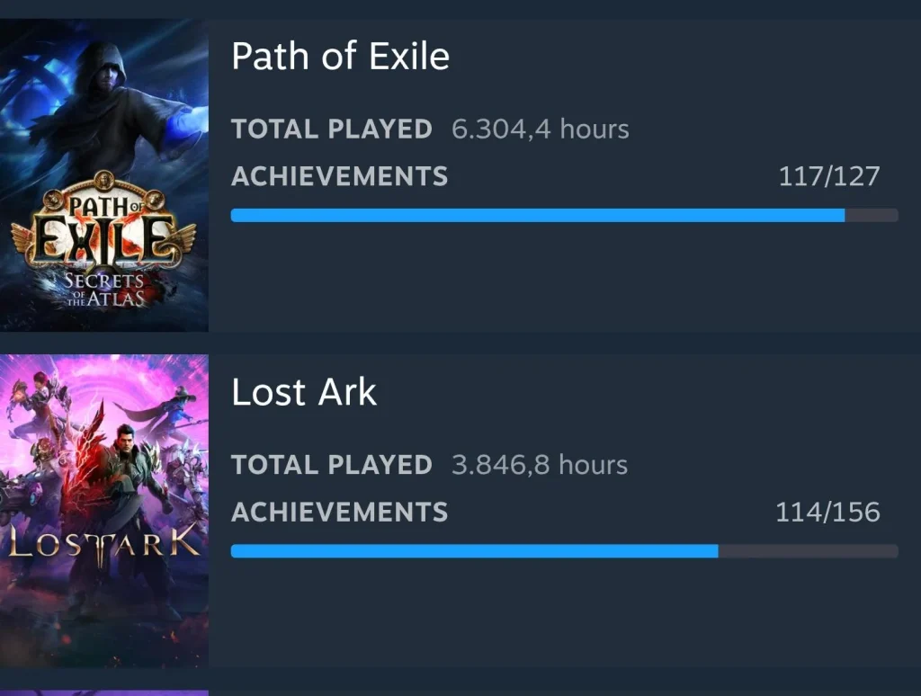Viewport: 921px width, 696px height.
Task: Click the Secrets of the Atlas subtitle badge
Action: 104,290
